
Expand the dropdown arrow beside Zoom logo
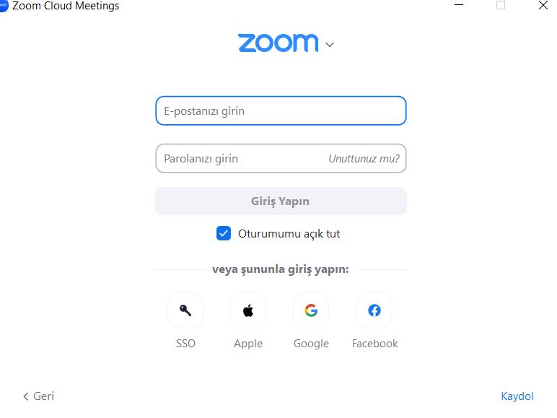[330, 45]
